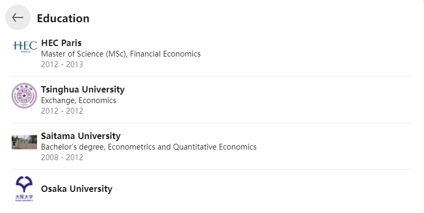
Task: Click the Exchange, Economics degree line
Action: tap(78, 100)
